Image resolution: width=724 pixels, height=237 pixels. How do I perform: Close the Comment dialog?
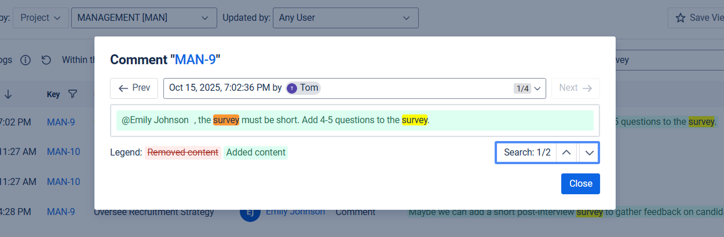580,184
